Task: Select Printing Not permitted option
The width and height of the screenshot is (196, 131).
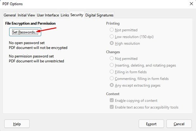Action: click(x=112, y=30)
